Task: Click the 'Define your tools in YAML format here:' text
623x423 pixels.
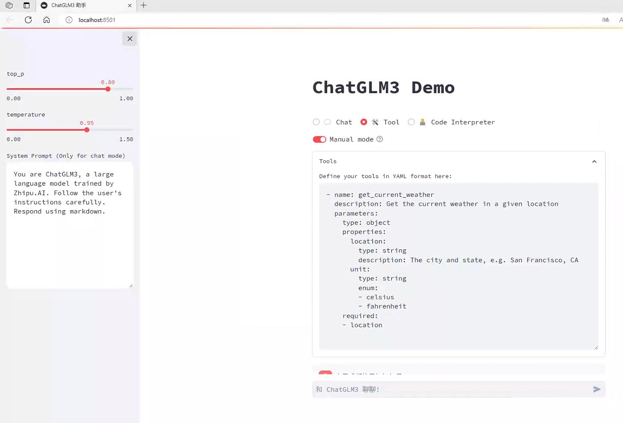Action: 385,176
